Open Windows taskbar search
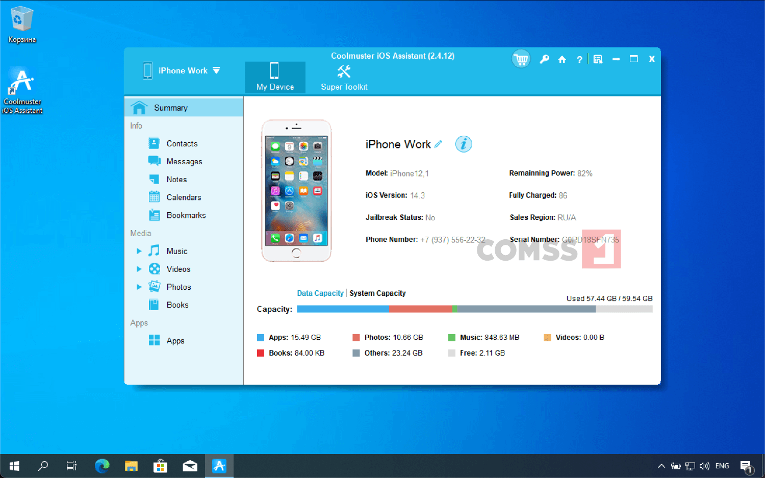765x478 pixels. [x=43, y=466]
